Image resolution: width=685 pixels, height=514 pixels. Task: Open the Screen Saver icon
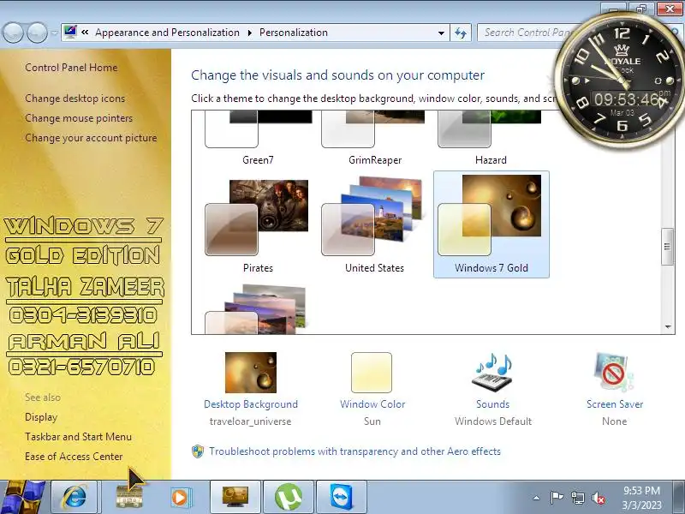click(x=614, y=373)
